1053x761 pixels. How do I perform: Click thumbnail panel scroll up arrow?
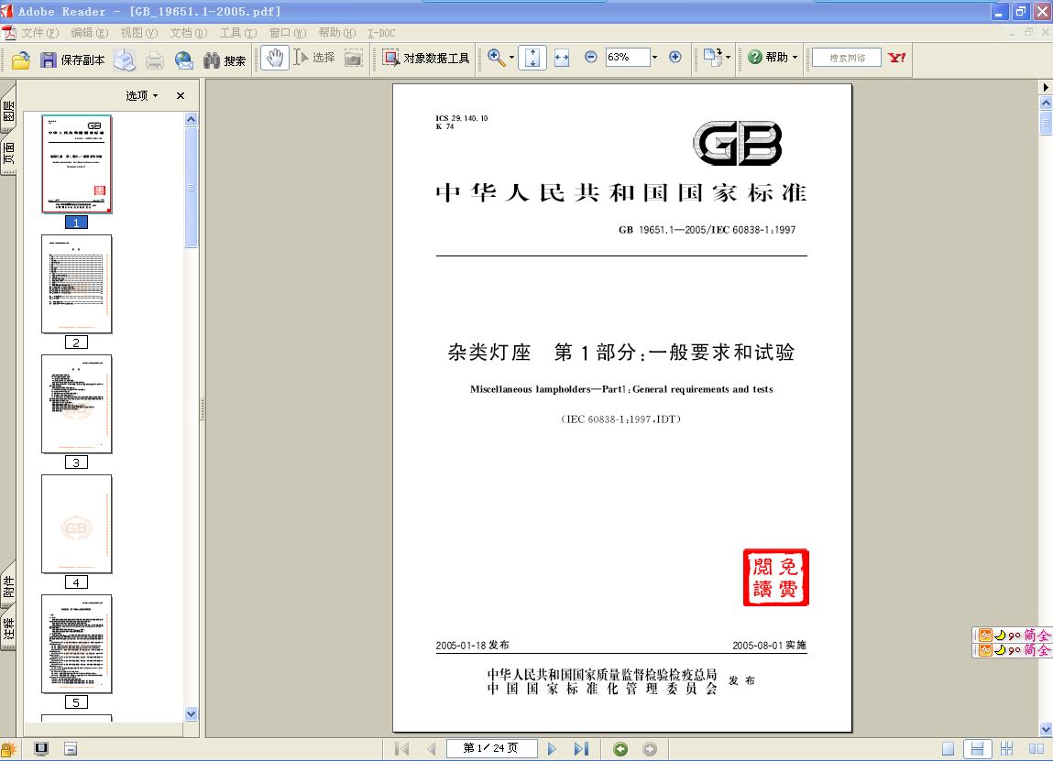point(192,119)
